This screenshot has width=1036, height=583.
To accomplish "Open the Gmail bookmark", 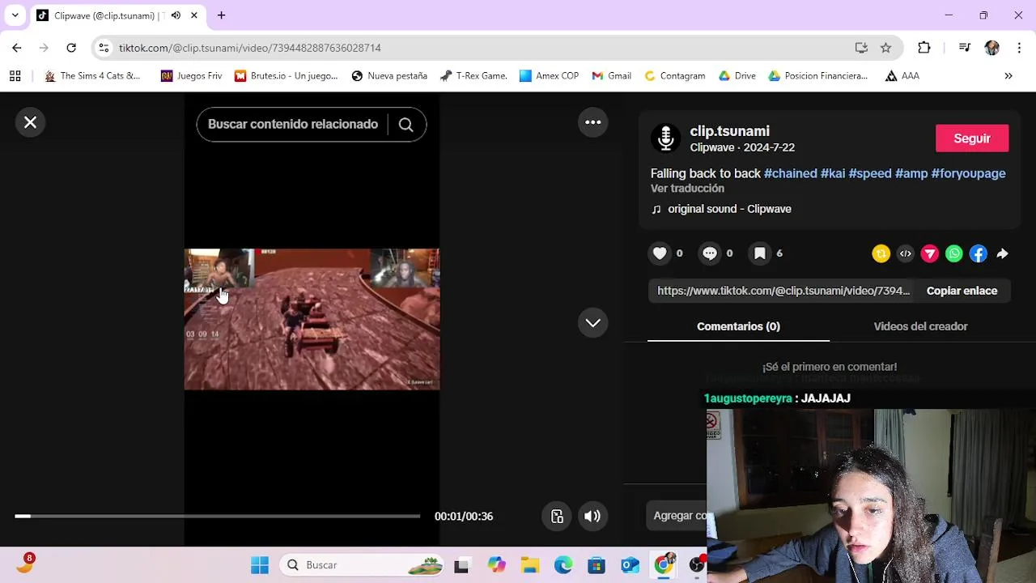I will tap(611, 75).
